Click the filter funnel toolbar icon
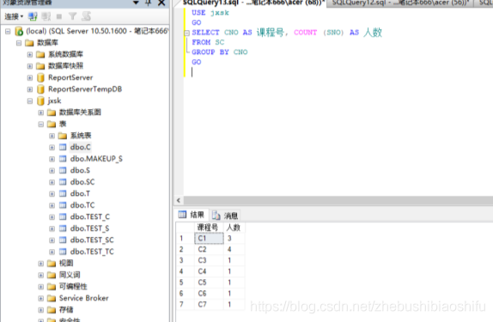This screenshot has width=493, height=322. coord(72,16)
